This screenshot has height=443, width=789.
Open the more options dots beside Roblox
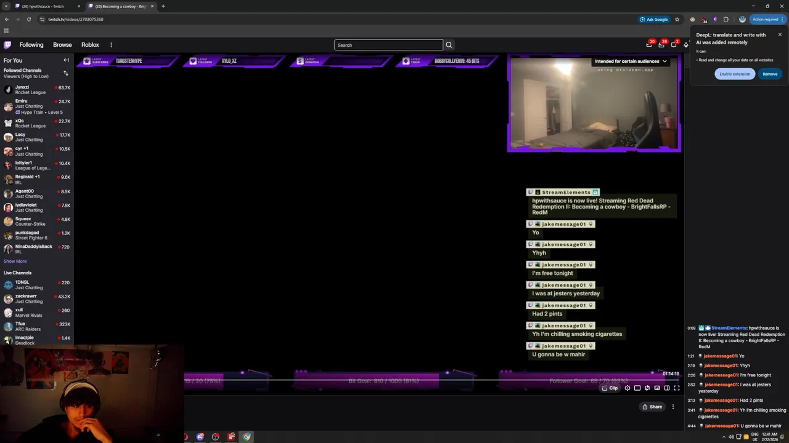pyautogui.click(x=111, y=45)
